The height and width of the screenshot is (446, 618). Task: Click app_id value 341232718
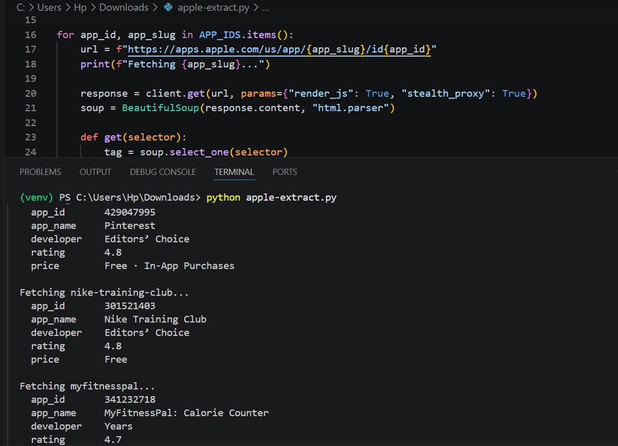pos(130,400)
